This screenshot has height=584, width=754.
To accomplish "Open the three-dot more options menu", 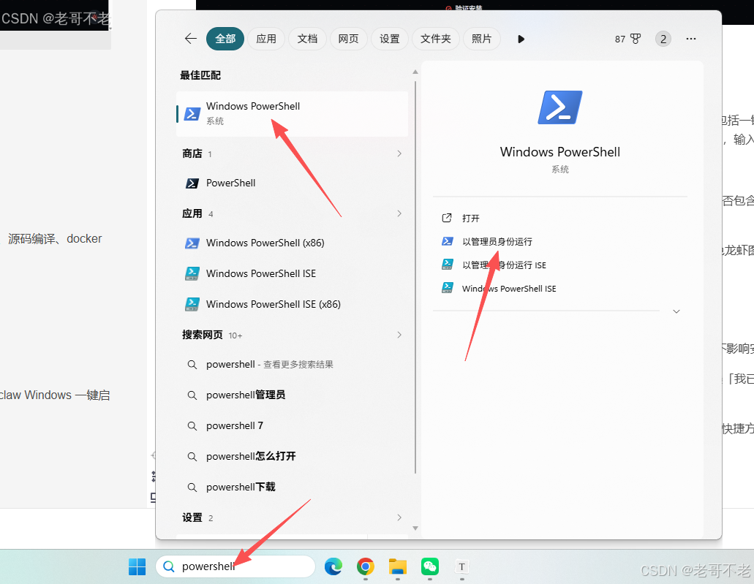I will click(691, 39).
